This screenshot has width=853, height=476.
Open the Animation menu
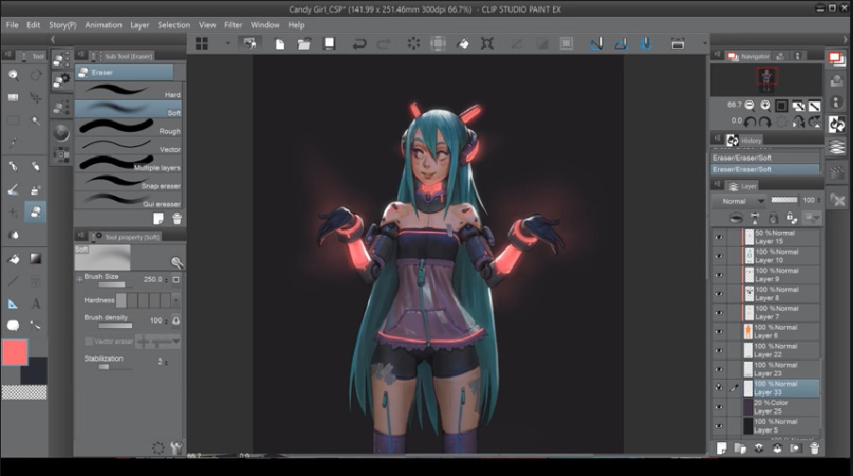coord(103,25)
